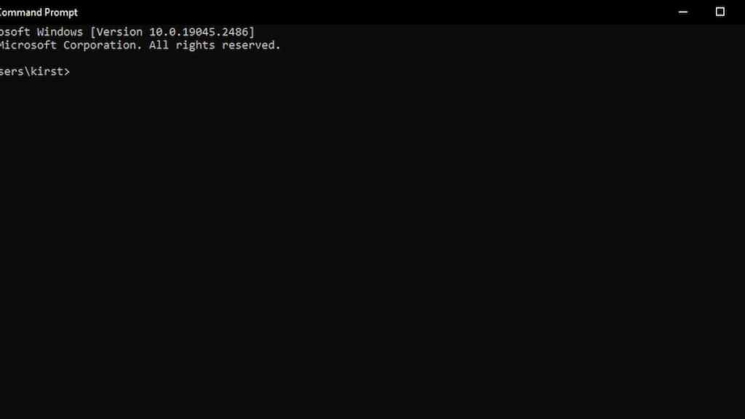Screen dimensions: 745x419
Task: Maximize the Command Prompt window
Action: (x=720, y=12)
